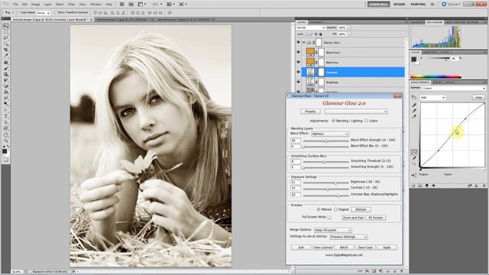Click the Launch Bridge icon
Viewport: 489px width, 275px height.
tap(122, 5)
